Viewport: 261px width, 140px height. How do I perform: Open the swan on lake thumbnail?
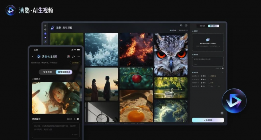[x=171, y=88]
